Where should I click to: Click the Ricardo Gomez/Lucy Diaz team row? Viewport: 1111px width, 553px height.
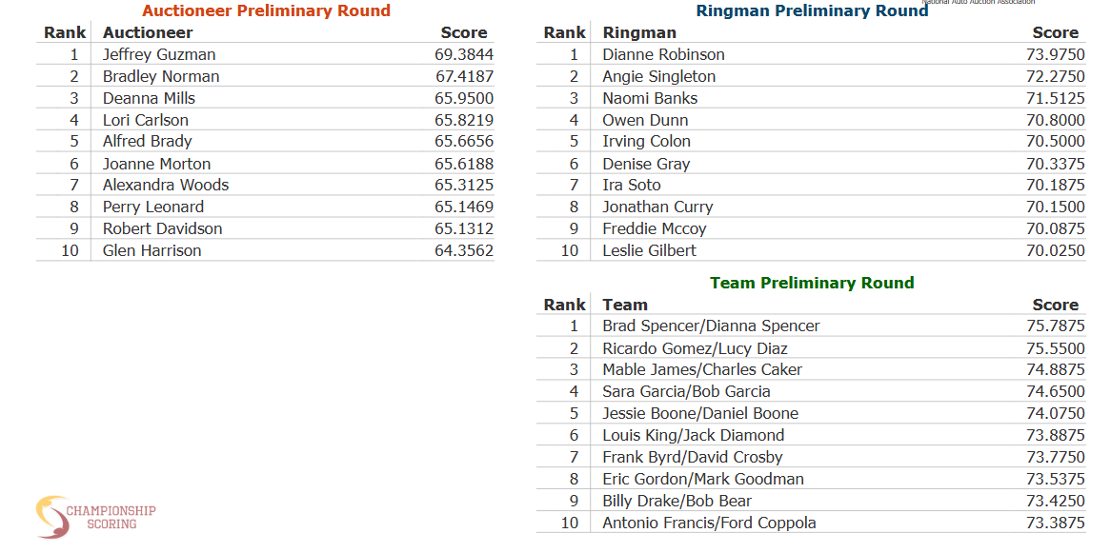811,348
